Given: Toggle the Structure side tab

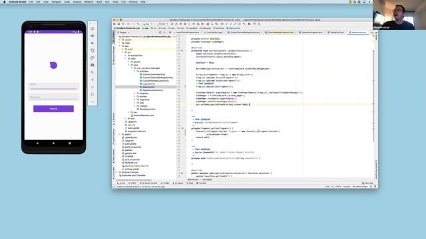Looking at the screenshot, I should [x=114, y=118].
